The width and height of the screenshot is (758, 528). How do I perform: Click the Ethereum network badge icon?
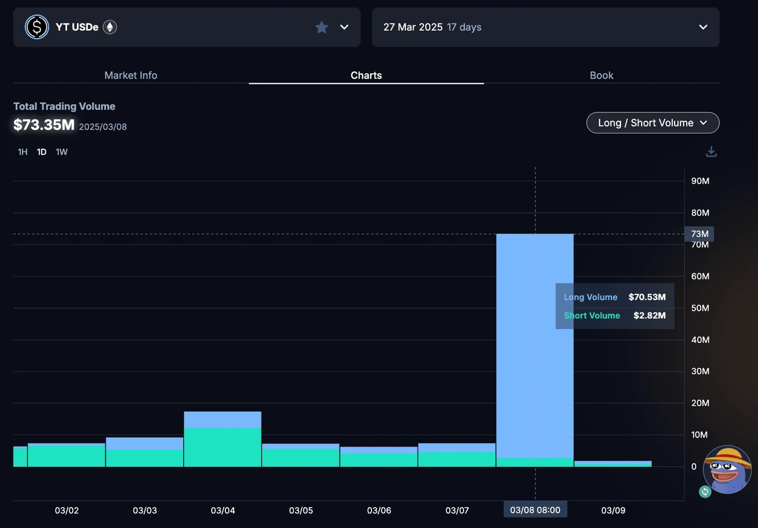(x=110, y=27)
